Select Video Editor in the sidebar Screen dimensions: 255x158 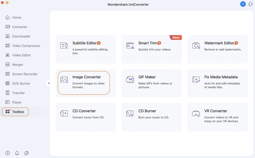pyautogui.click(x=22, y=55)
